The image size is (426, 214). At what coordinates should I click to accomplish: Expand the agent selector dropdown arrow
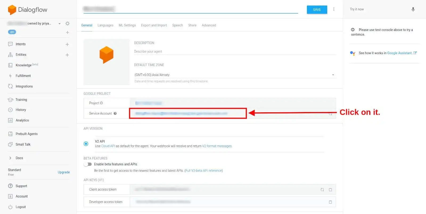(59, 24)
